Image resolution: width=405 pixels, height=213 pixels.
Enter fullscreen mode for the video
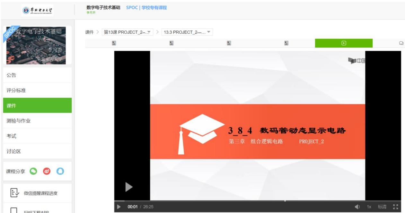(x=395, y=207)
